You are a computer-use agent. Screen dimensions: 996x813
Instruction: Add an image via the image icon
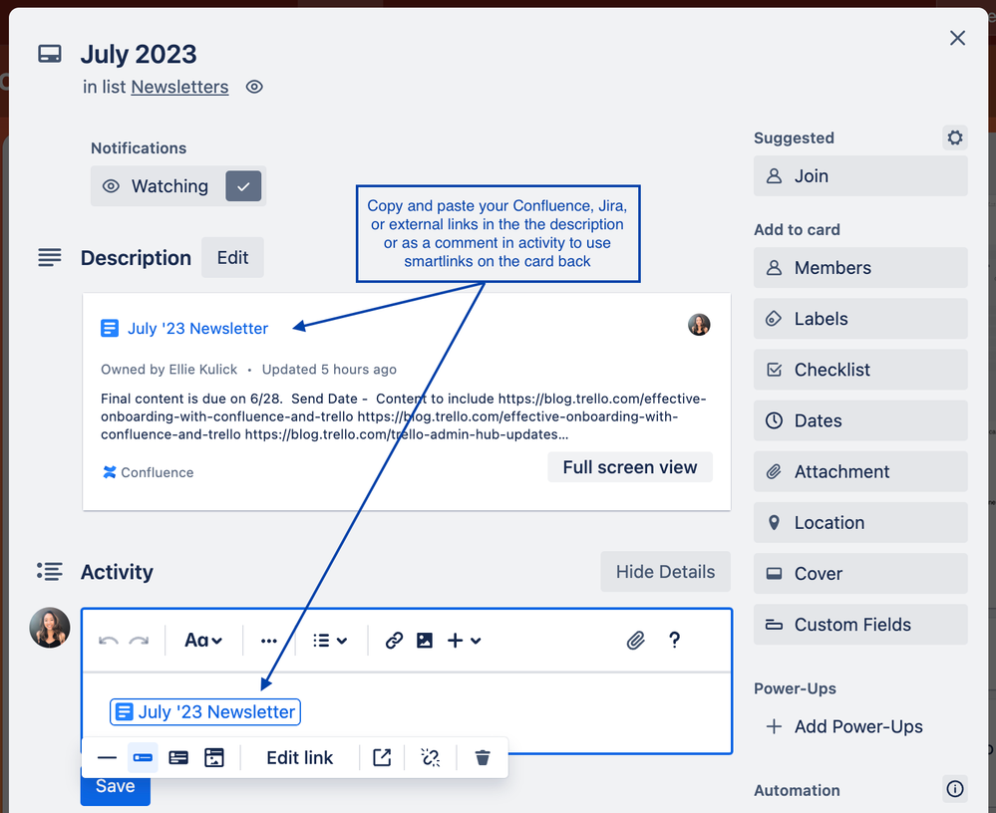coord(425,640)
